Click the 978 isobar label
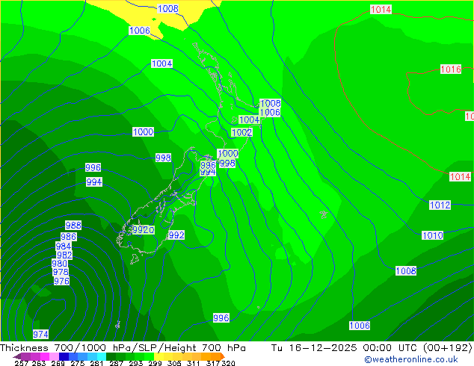The image size is (474, 366). (x=61, y=272)
